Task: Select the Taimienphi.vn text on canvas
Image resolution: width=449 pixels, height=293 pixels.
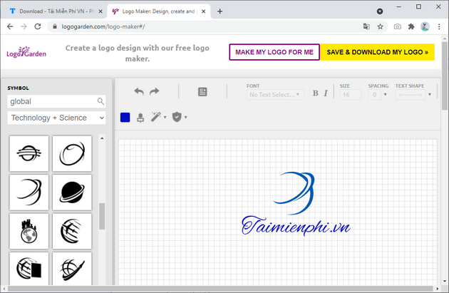Action: pos(296,226)
